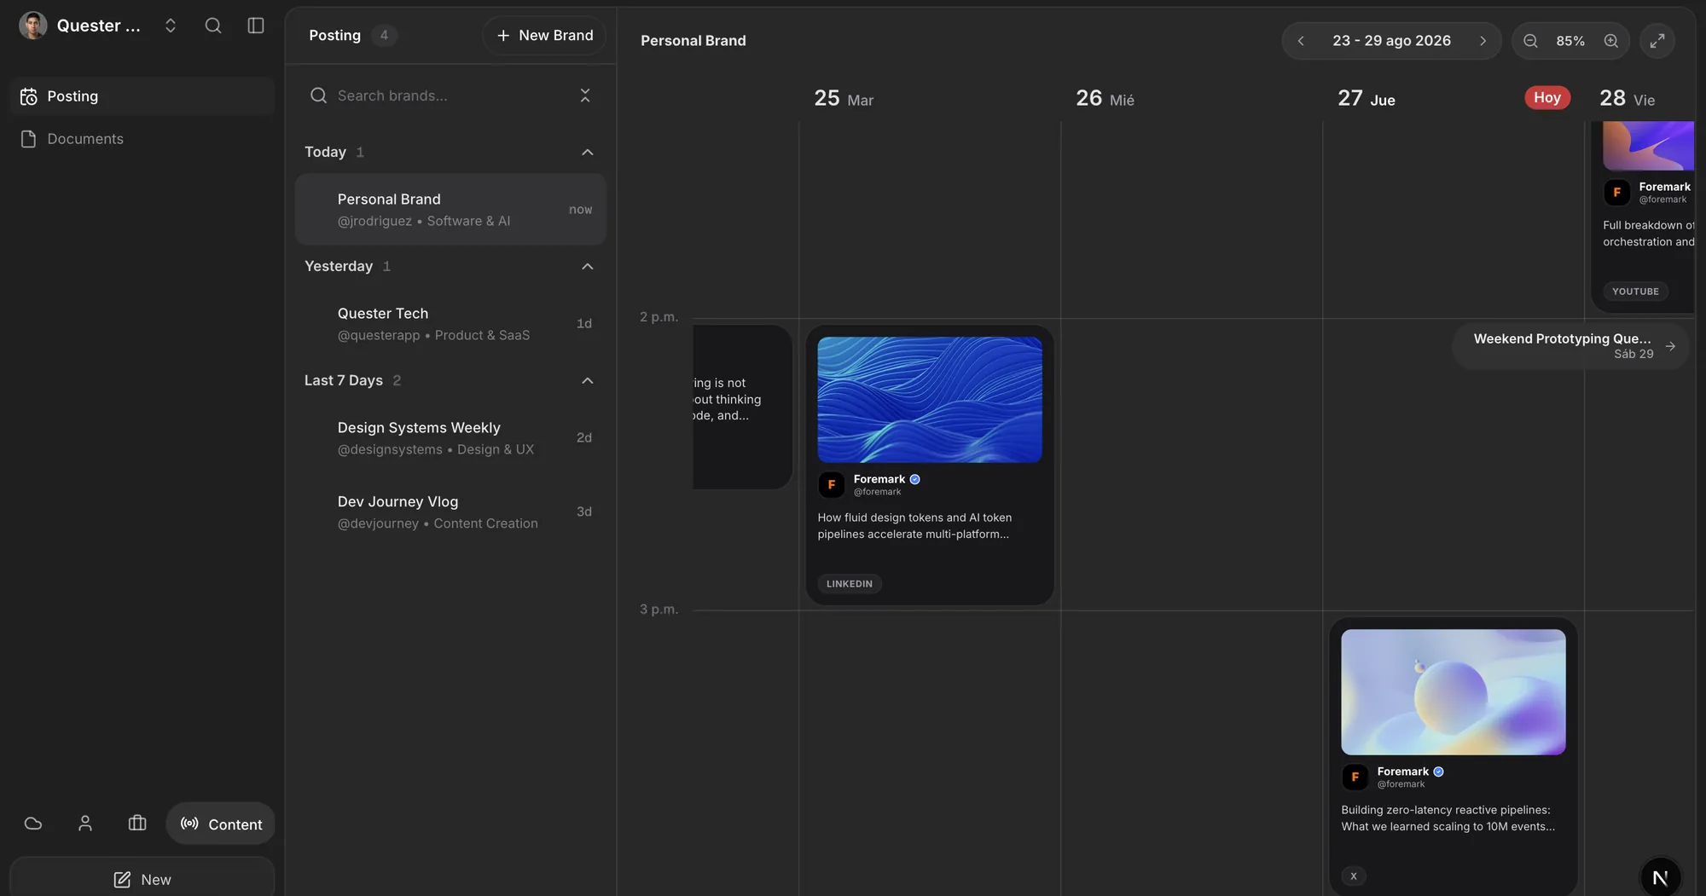The width and height of the screenshot is (1706, 896).
Task: Click the Posting count badge 4
Action: tap(384, 36)
